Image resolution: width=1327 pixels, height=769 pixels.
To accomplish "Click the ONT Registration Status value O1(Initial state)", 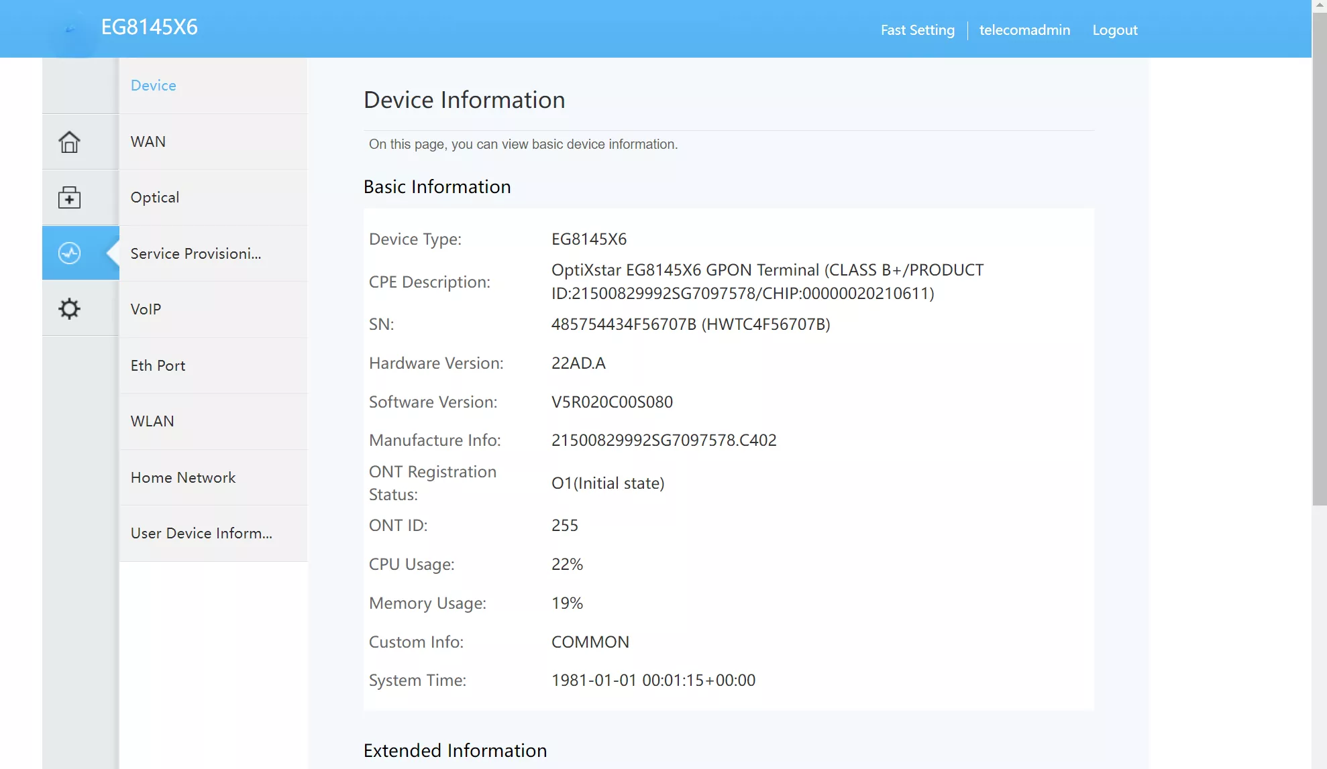I will [608, 483].
